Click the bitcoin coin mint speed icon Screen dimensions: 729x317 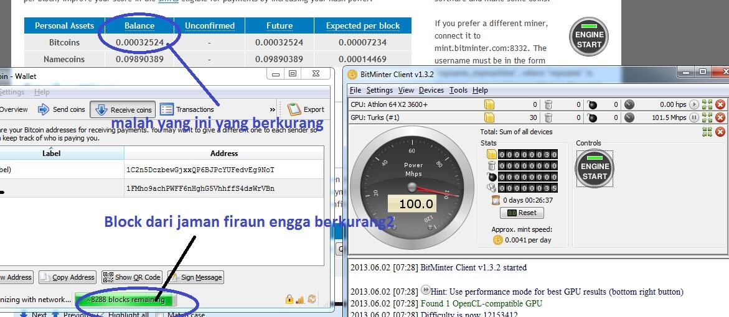click(x=498, y=240)
